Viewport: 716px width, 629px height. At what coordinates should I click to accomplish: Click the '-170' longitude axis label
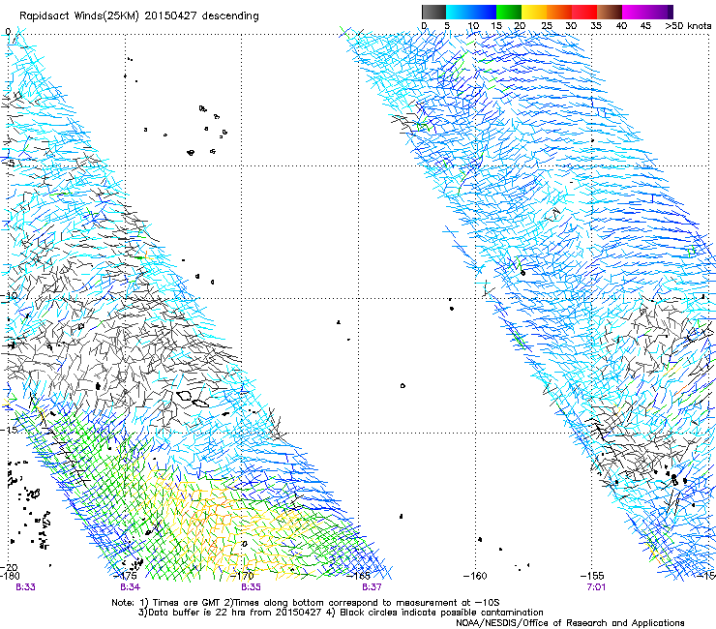pos(243,576)
